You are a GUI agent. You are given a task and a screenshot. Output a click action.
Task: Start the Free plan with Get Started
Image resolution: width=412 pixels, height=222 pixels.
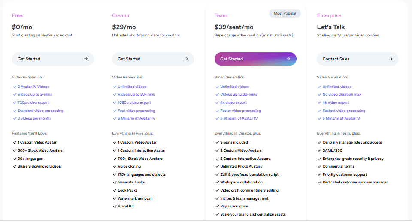pos(53,59)
